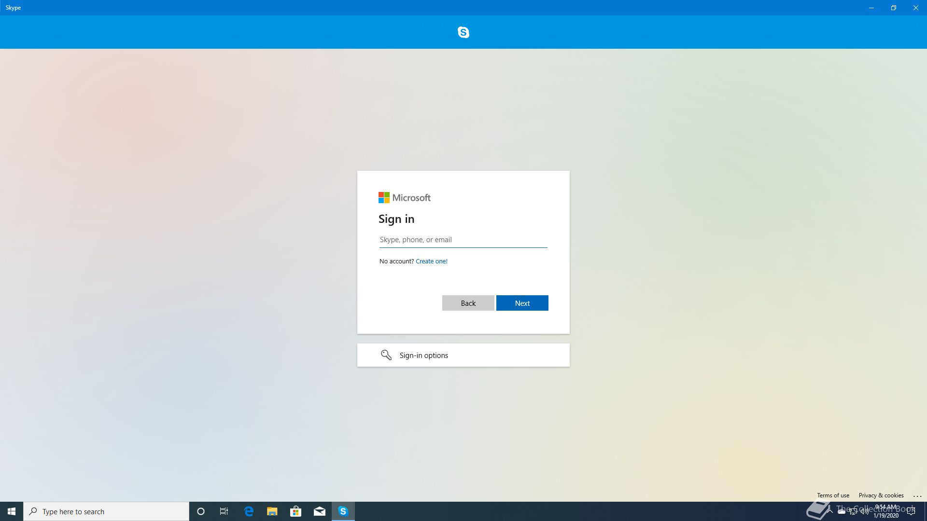
Task: Open the Privacy & cookies link
Action: [x=881, y=495]
